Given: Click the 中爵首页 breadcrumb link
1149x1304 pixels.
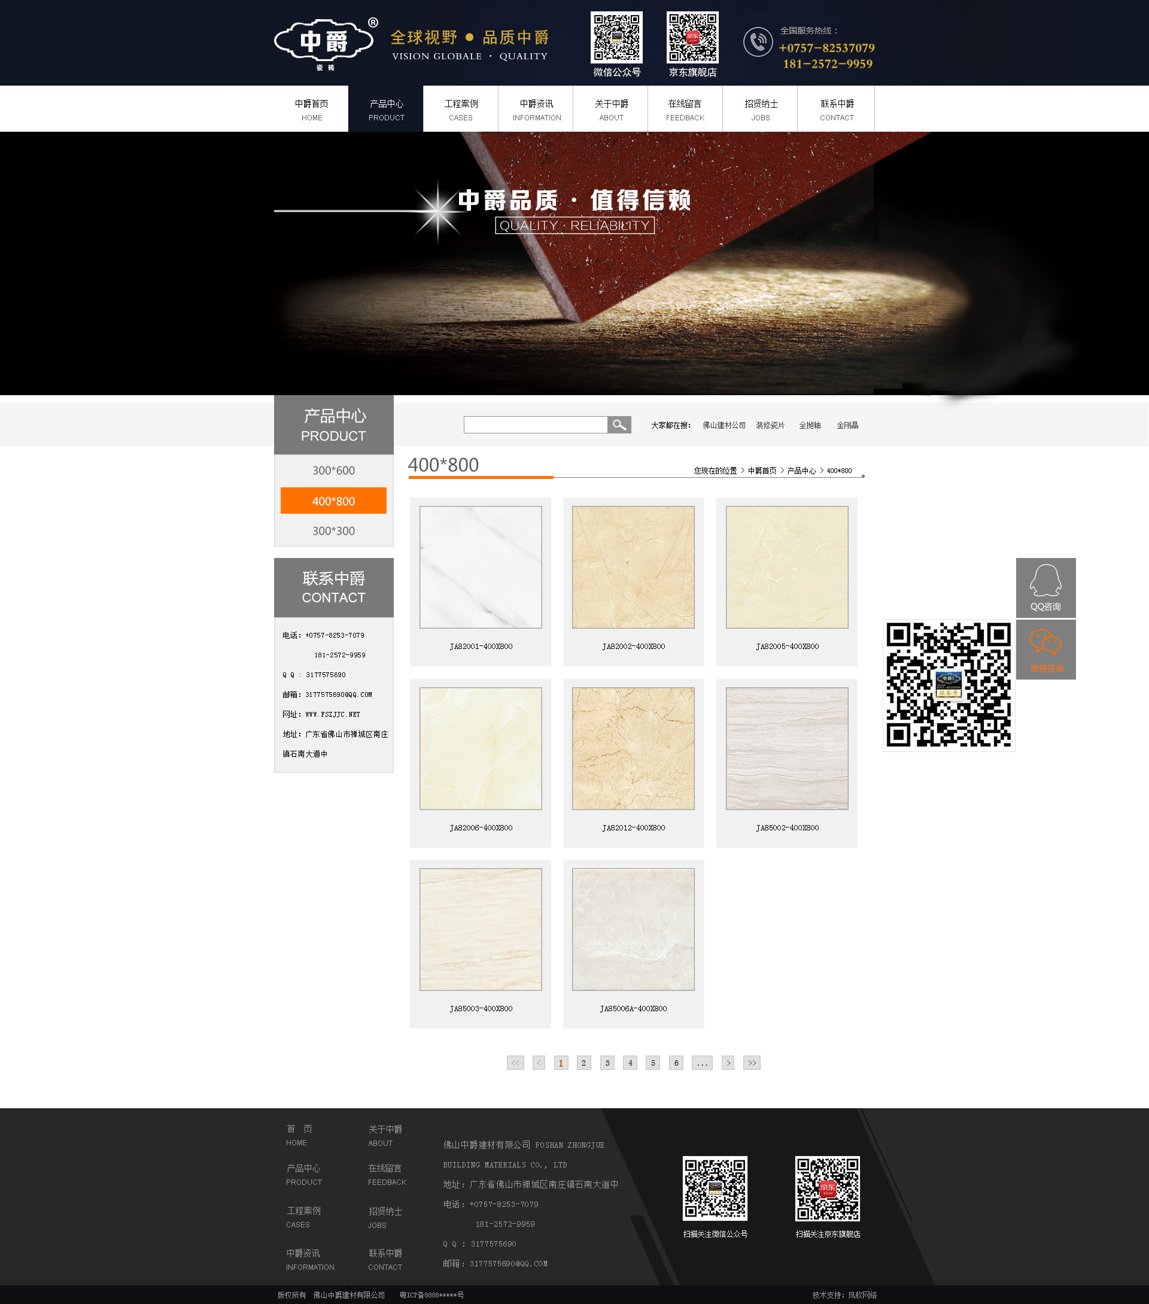Looking at the screenshot, I should [762, 471].
